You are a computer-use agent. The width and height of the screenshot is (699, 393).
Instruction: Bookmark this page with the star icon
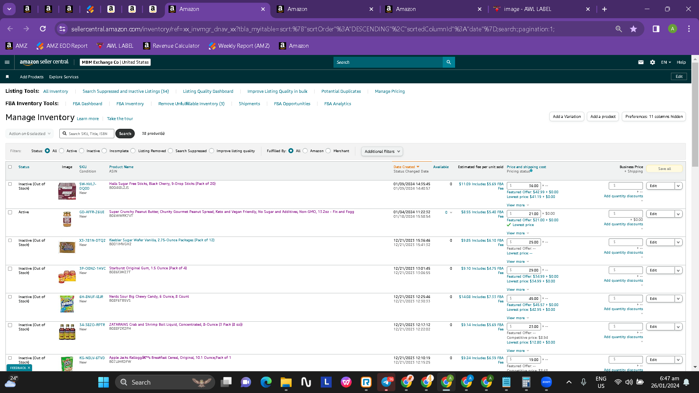tap(633, 29)
